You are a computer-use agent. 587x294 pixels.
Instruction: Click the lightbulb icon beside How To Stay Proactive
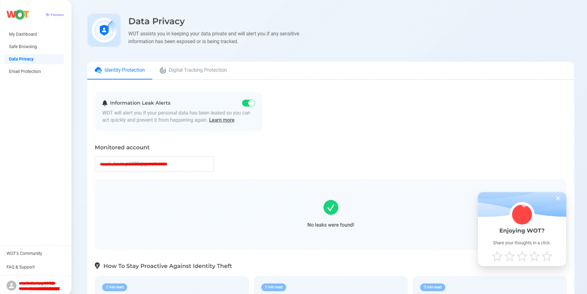point(97,266)
